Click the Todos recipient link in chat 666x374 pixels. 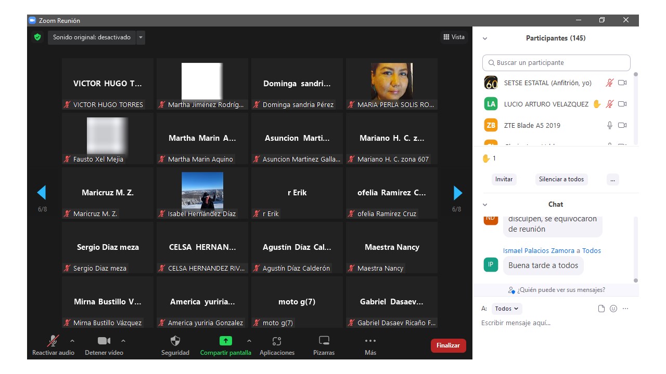[x=592, y=250]
